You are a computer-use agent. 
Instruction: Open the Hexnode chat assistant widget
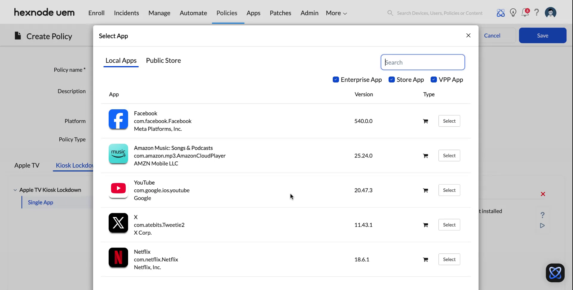coord(555,273)
